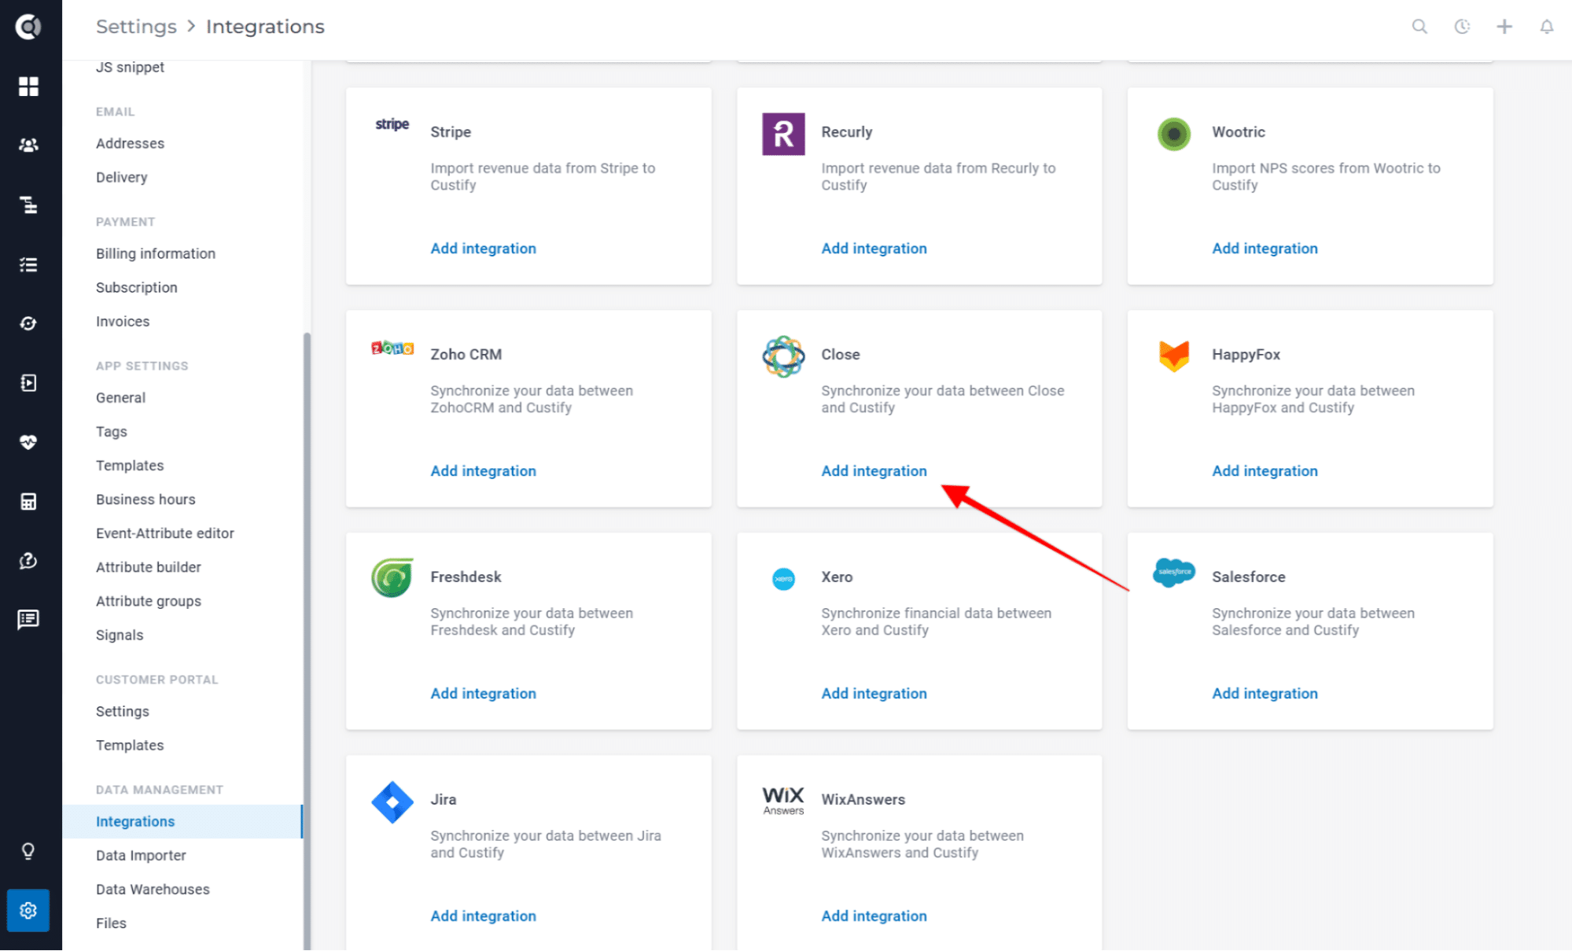Image resolution: width=1572 pixels, height=951 pixels.
Task: Open Signals settings
Action: point(120,635)
